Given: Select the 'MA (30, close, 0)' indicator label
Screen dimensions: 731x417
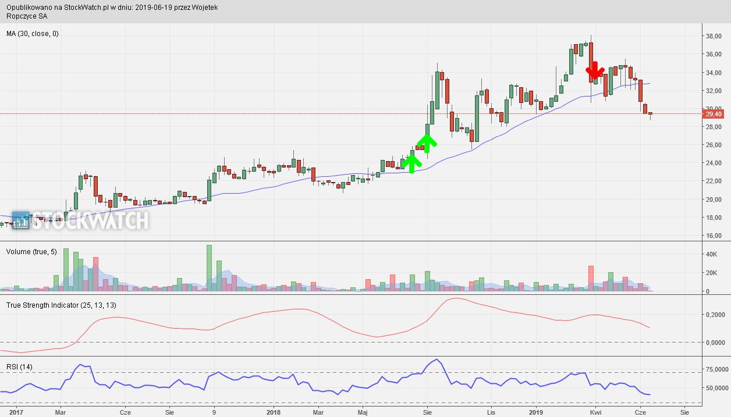Looking at the screenshot, I should 33,34.
